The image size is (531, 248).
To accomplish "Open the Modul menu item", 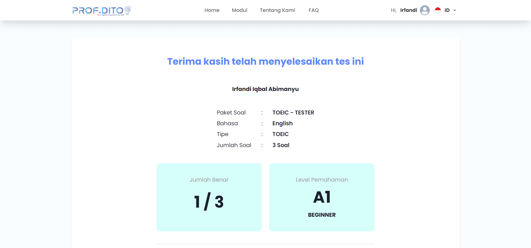I will 240,10.
